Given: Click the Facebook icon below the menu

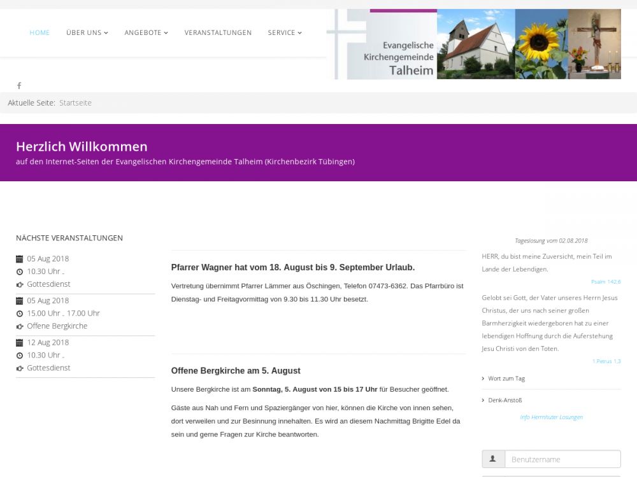Looking at the screenshot, I should coord(19,86).
